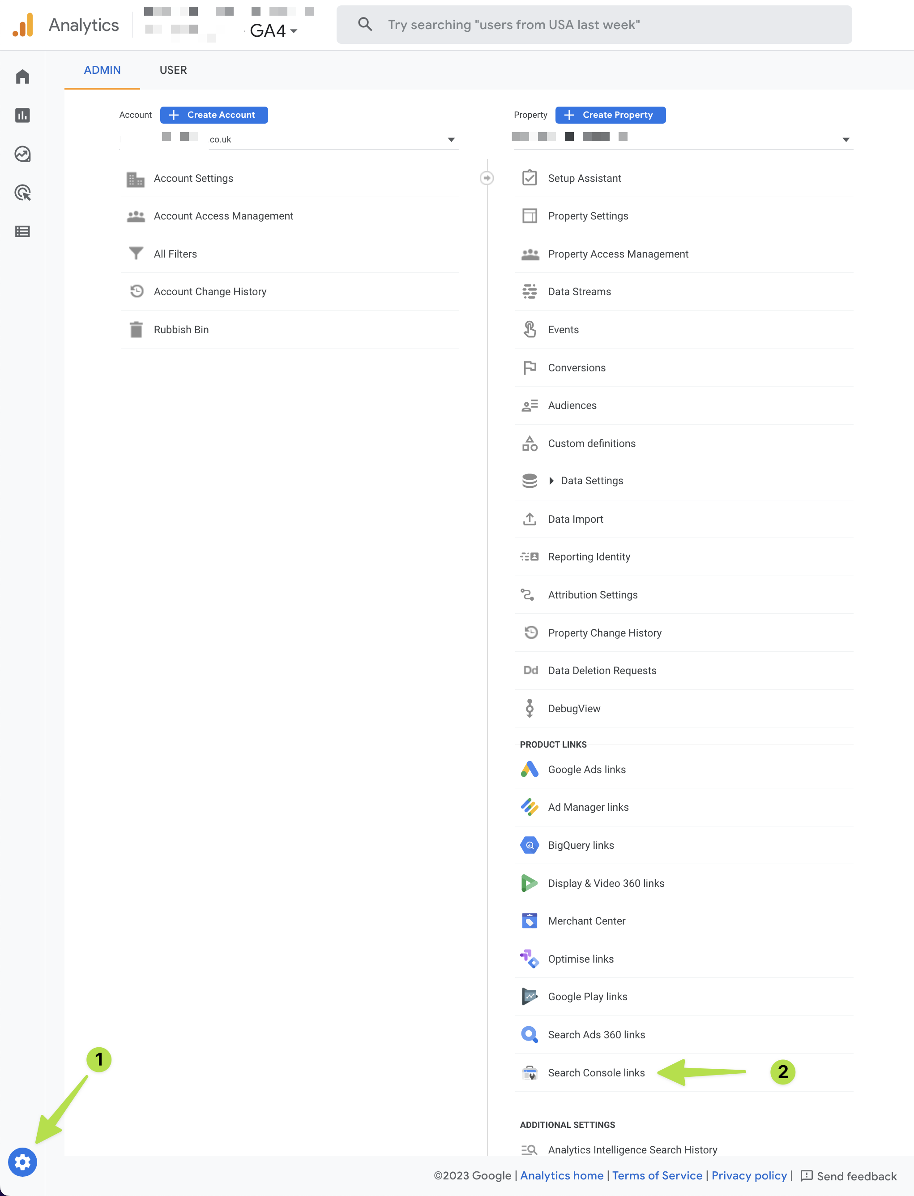Open the Reports bar chart icon

coord(22,115)
